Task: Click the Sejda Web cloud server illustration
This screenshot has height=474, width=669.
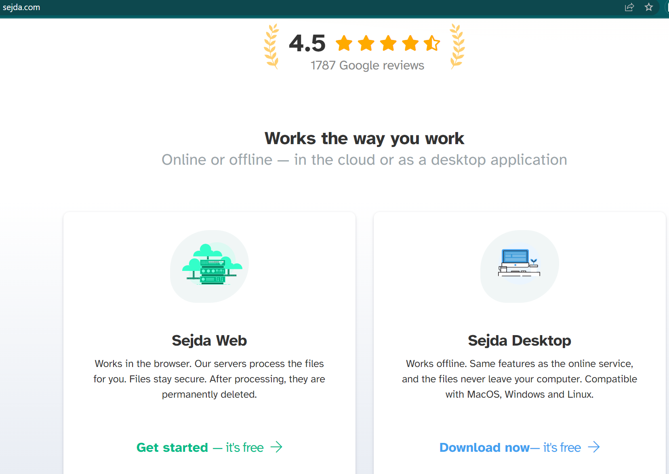Action: [209, 266]
